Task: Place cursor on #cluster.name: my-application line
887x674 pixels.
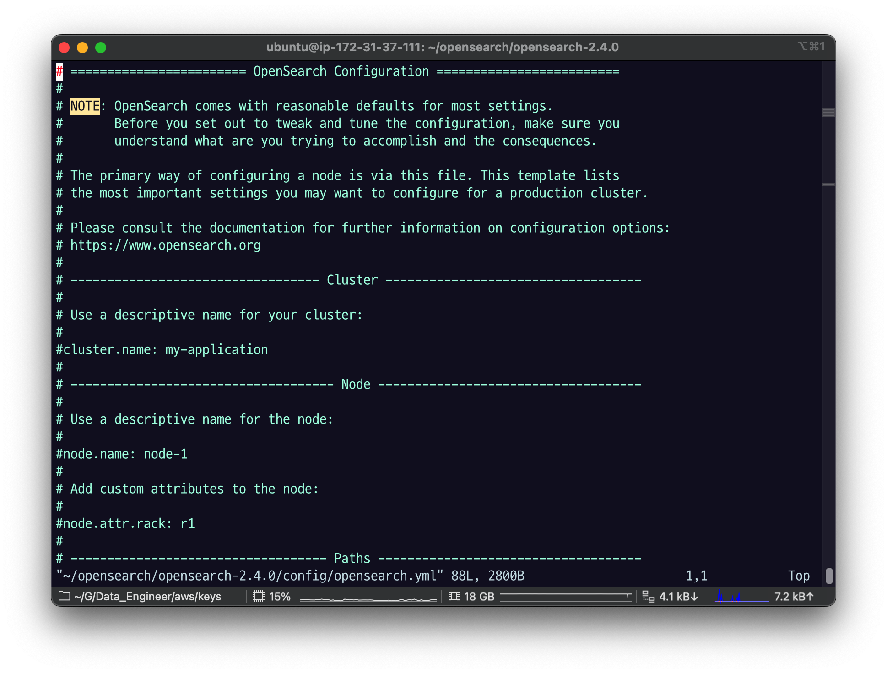Action: (162, 350)
